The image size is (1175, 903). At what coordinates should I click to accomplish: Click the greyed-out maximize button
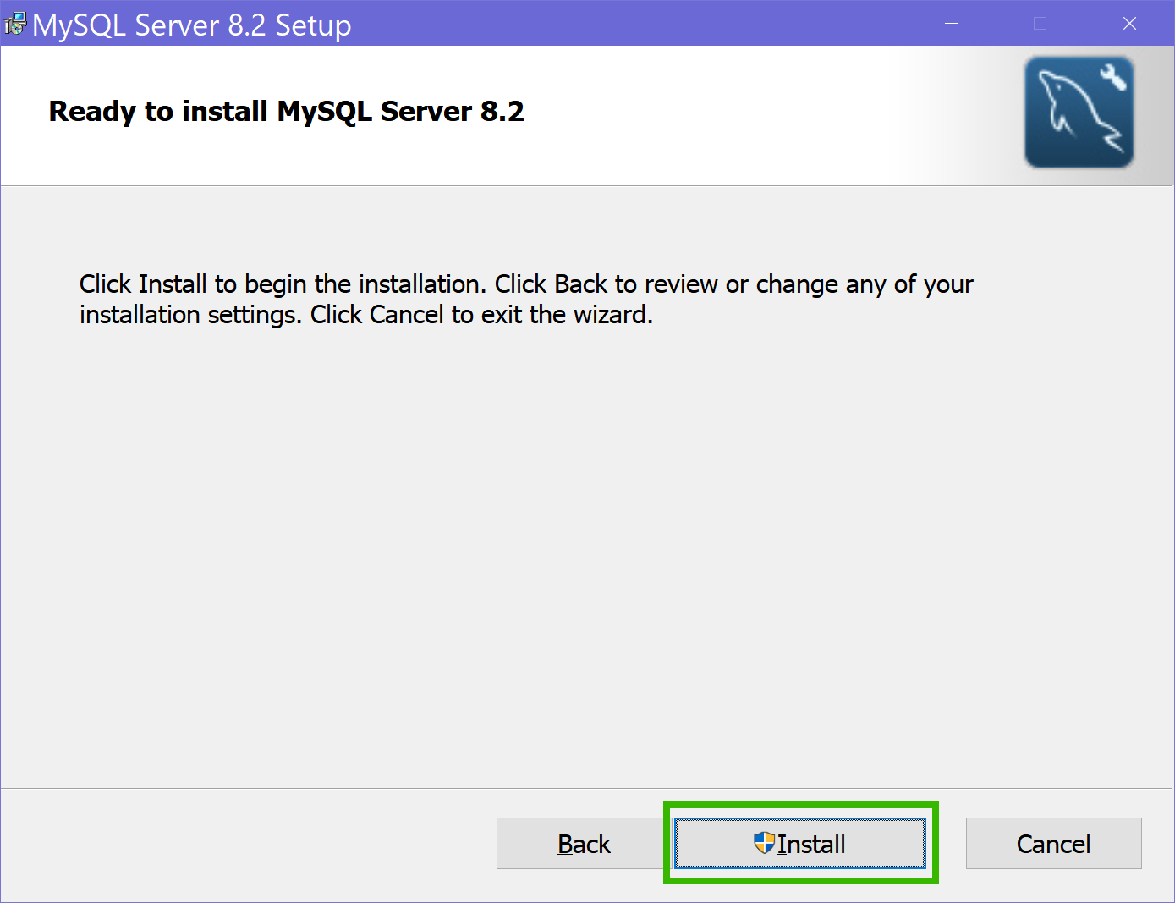1040,24
